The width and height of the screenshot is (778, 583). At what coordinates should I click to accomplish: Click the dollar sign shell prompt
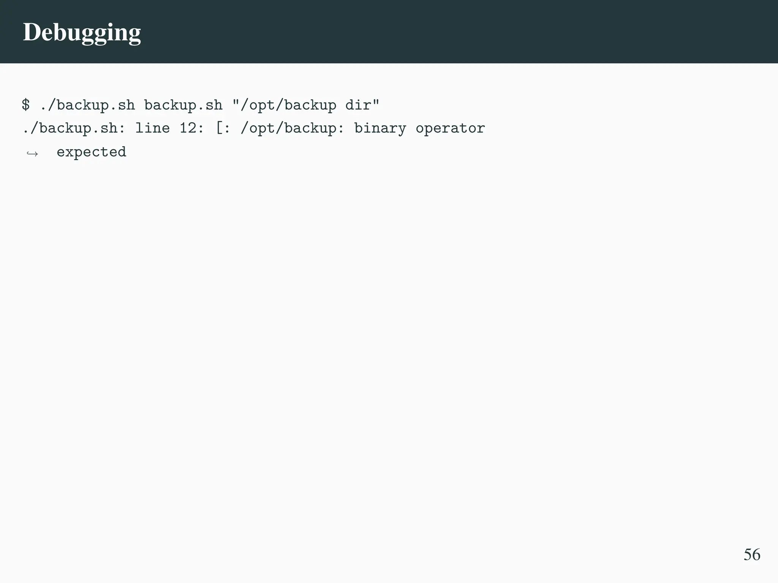point(26,105)
